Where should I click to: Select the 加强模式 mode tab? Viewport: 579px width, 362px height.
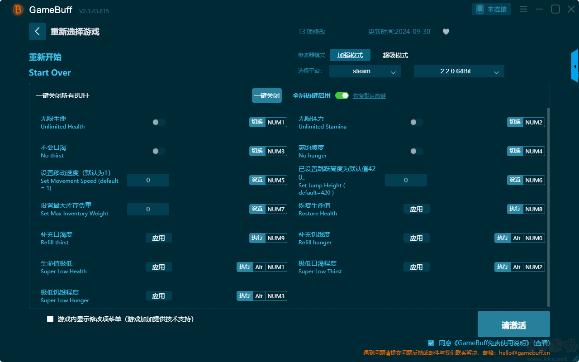350,55
